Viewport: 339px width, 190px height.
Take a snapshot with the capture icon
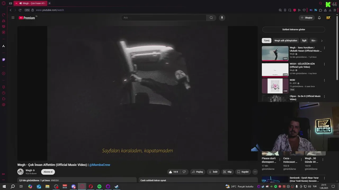click(290, 10)
